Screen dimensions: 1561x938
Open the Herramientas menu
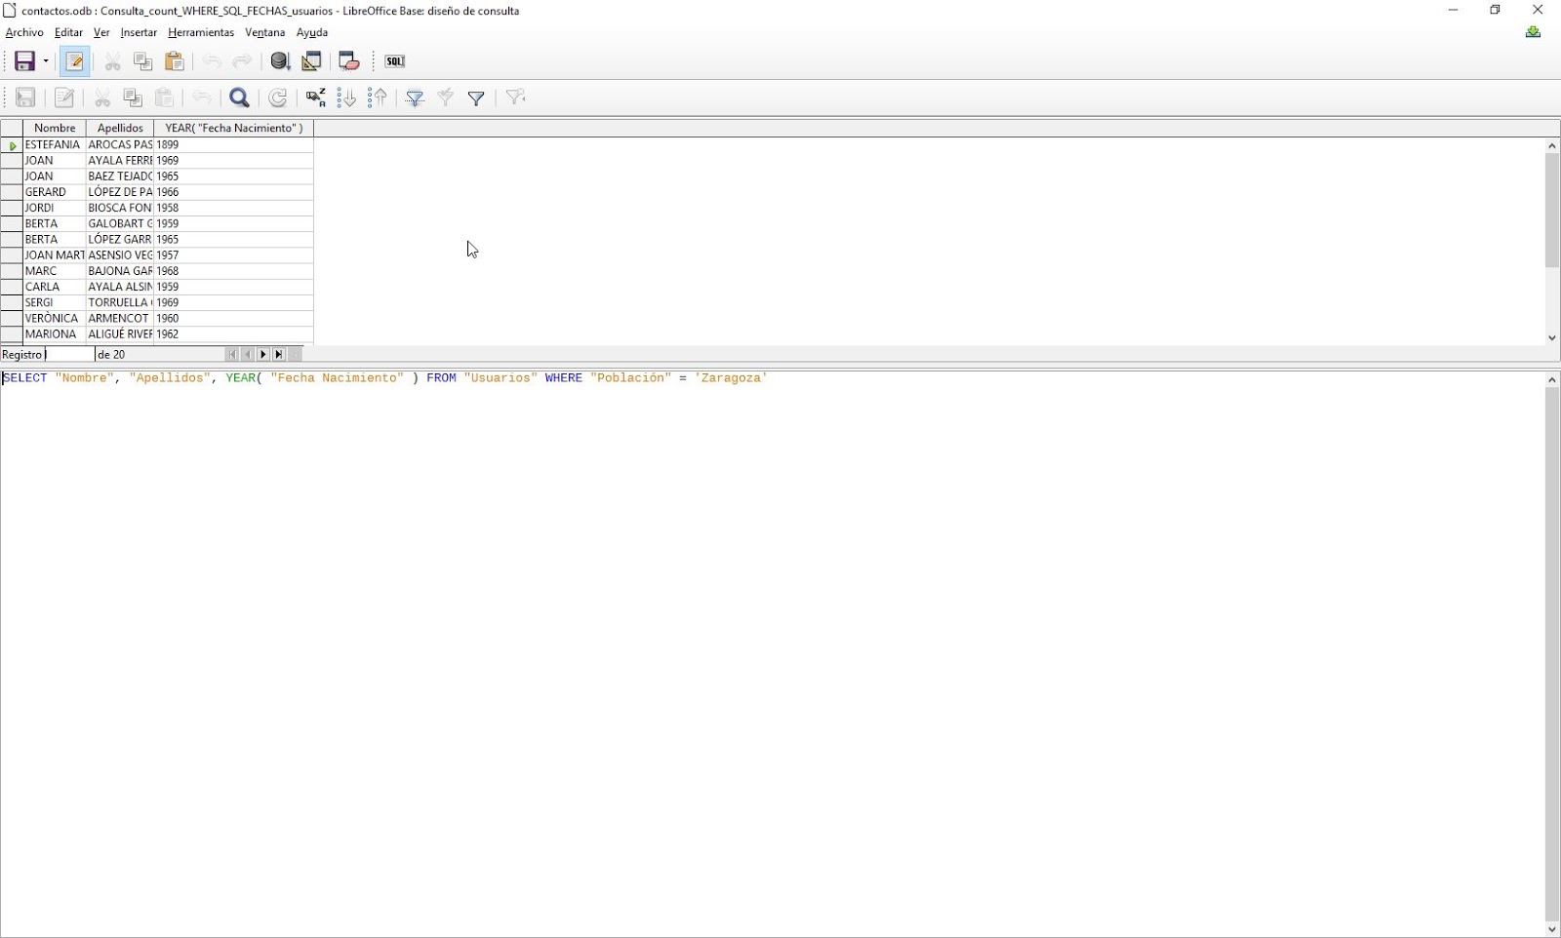pyautogui.click(x=200, y=32)
